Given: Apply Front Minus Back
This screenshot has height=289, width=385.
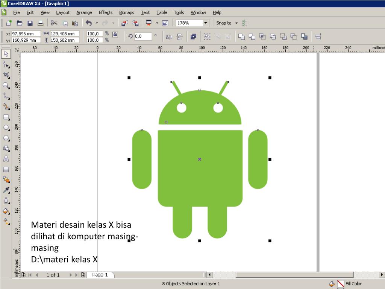Looking at the screenshot, I should [x=283, y=37].
